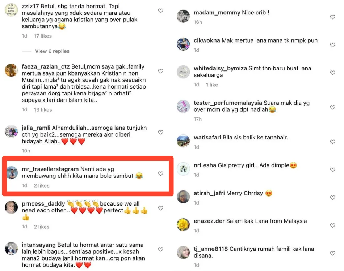
Task: Open enazez.der's yellow rose avatar
Action: click(183, 225)
